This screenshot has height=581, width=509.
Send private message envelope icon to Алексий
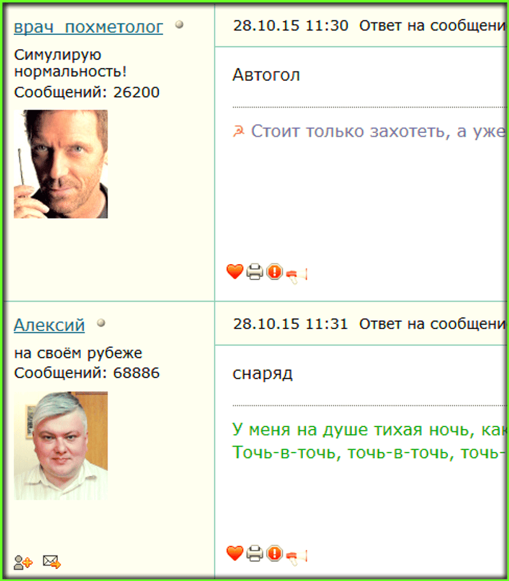click(x=52, y=562)
